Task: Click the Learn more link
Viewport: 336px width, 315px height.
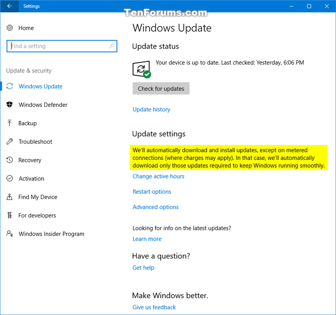Action: 147,239
